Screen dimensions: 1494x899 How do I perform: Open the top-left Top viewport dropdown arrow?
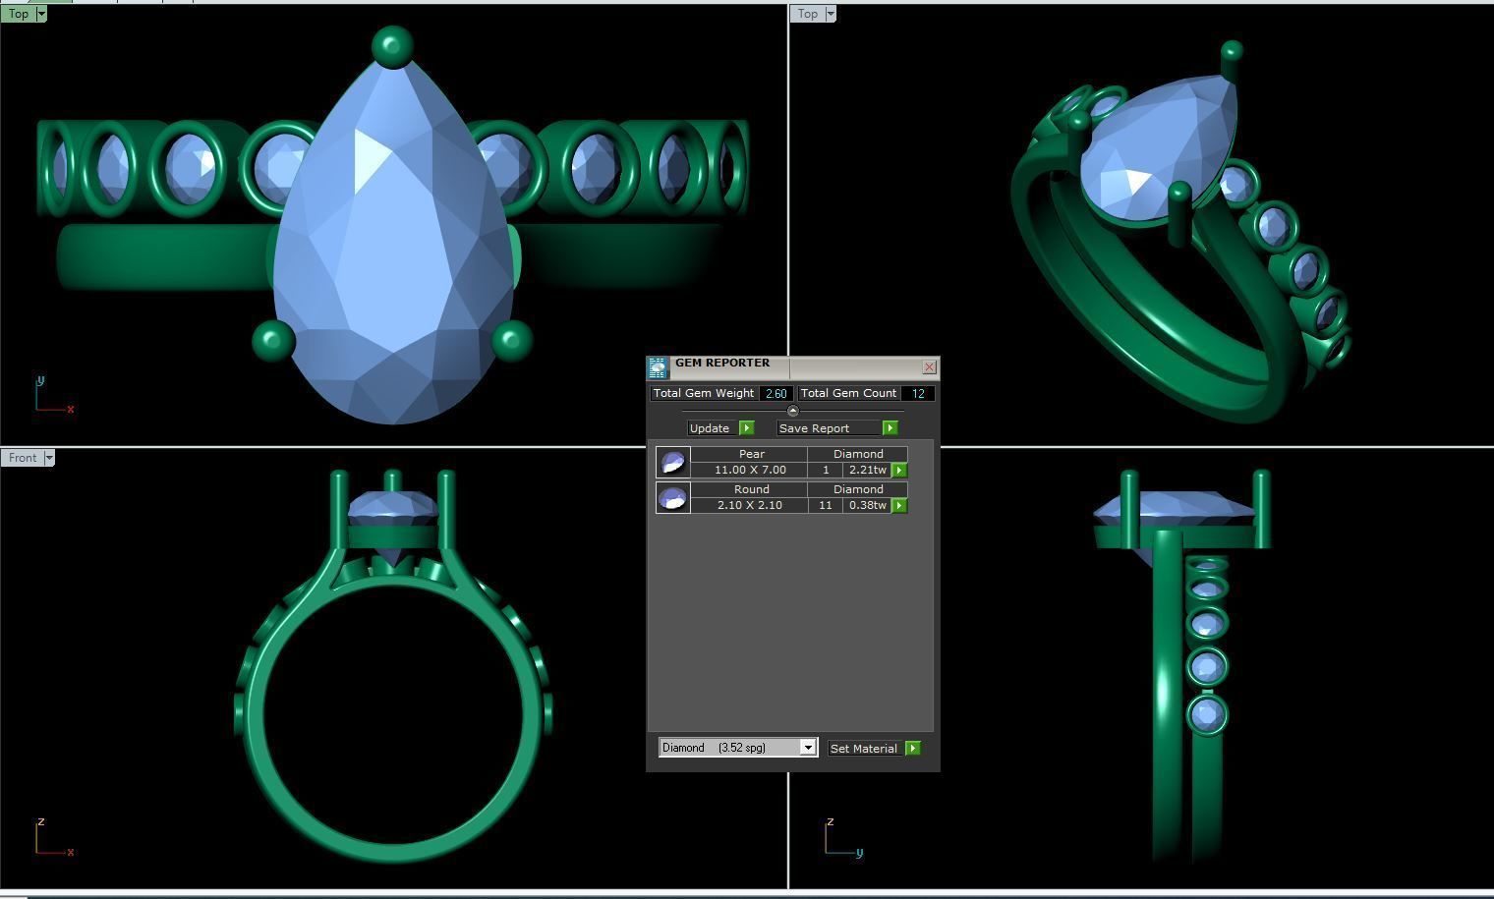[40, 14]
